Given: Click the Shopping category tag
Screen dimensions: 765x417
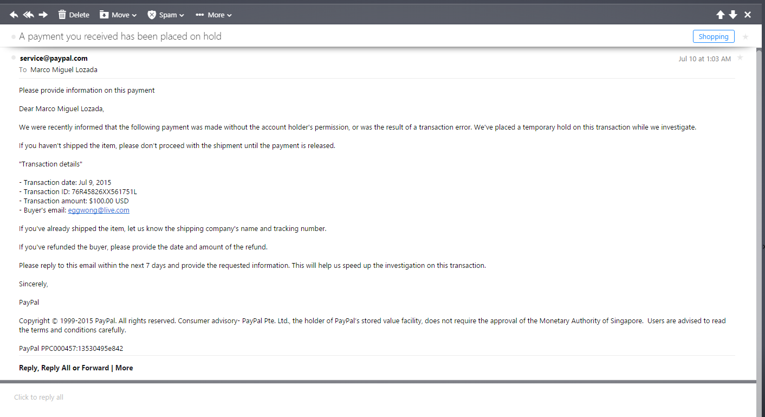Looking at the screenshot, I should 714,36.
